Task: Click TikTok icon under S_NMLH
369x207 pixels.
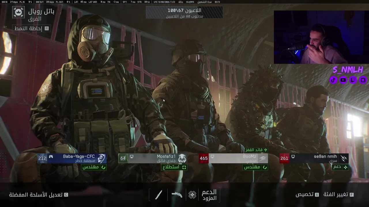Action: (334, 80)
